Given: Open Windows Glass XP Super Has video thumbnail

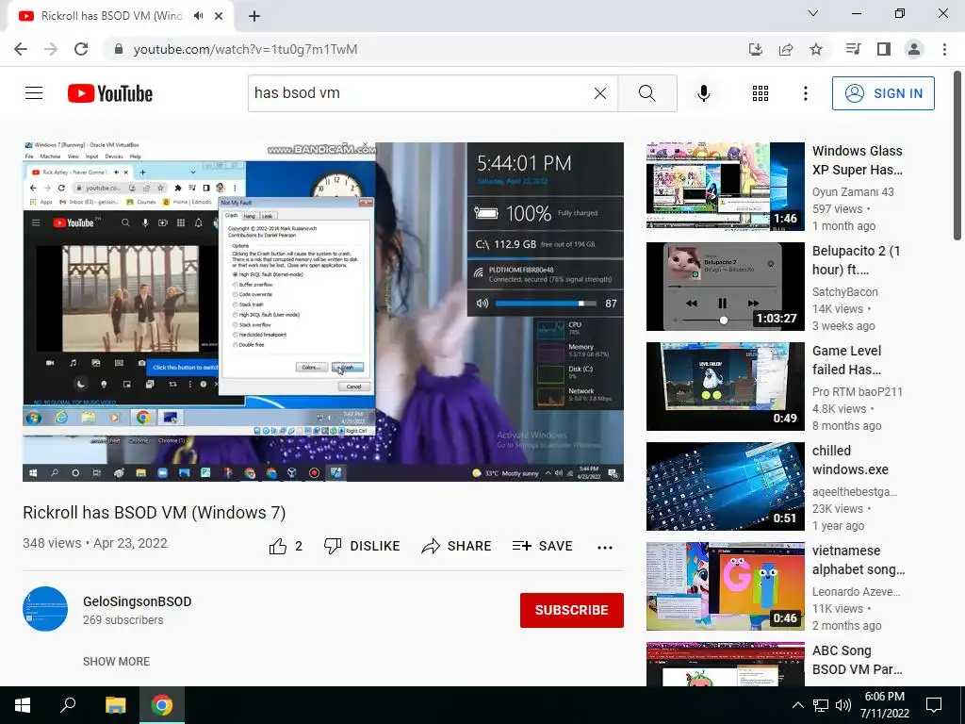Looking at the screenshot, I should pos(725,187).
